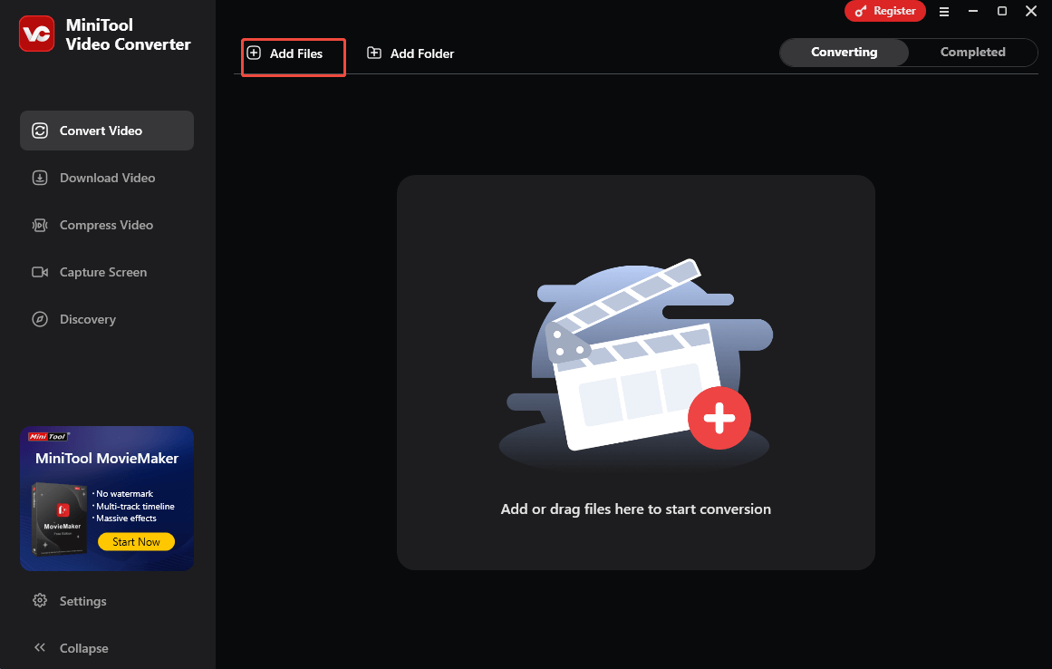1052x669 pixels.
Task: Click the Capture Screen camera icon
Action: point(40,272)
